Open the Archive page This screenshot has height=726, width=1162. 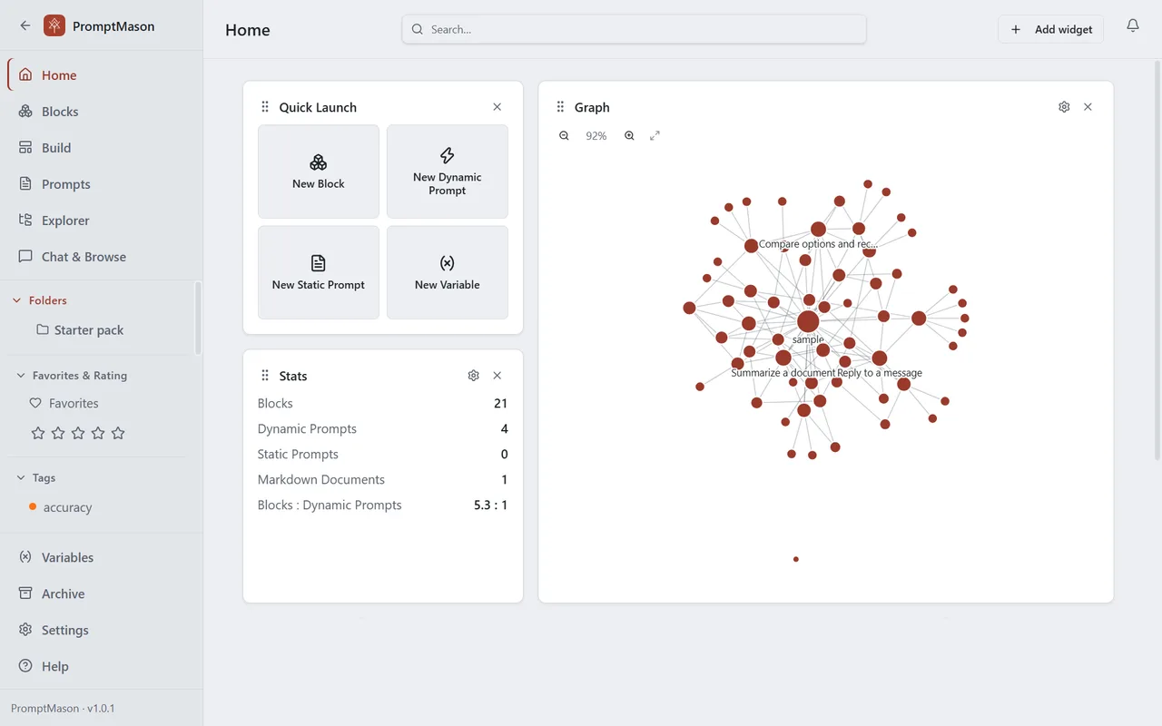pos(102,594)
